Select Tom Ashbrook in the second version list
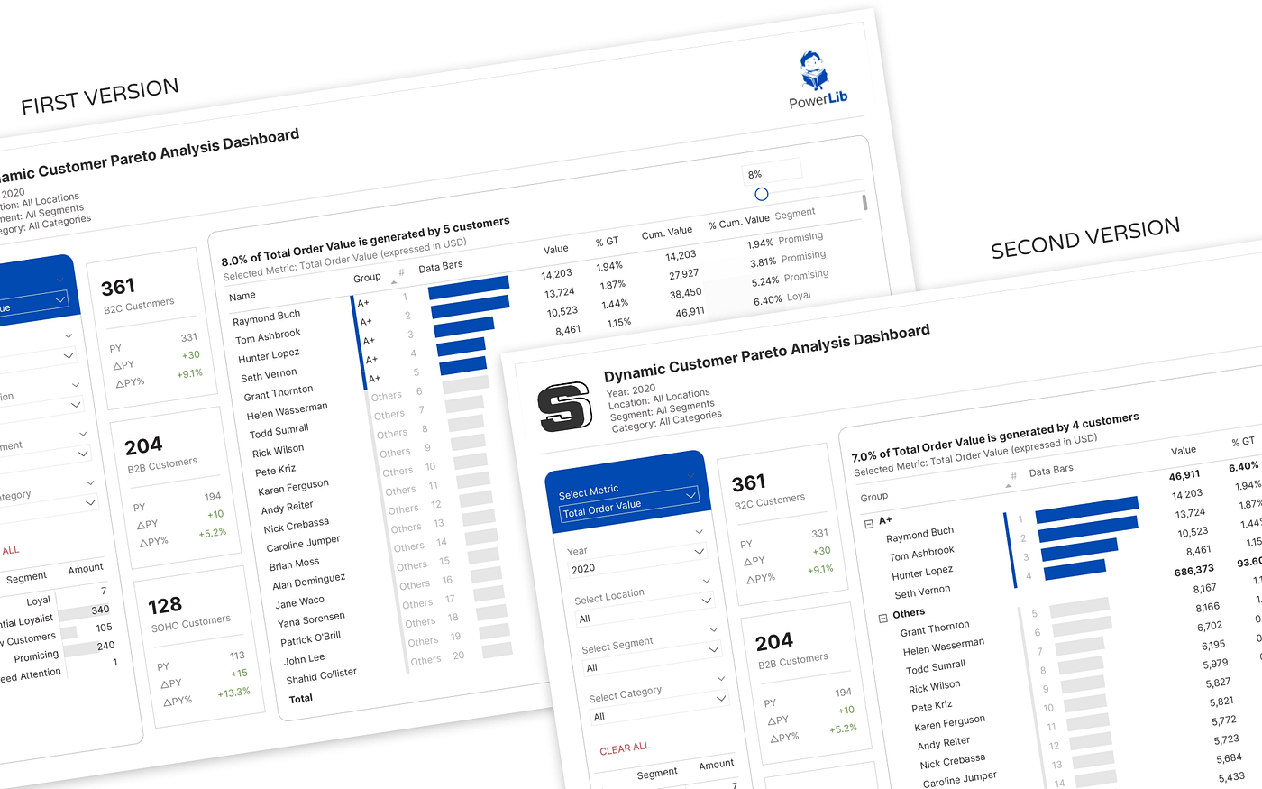The height and width of the screenshot is (789, 1262). point(921,554)
